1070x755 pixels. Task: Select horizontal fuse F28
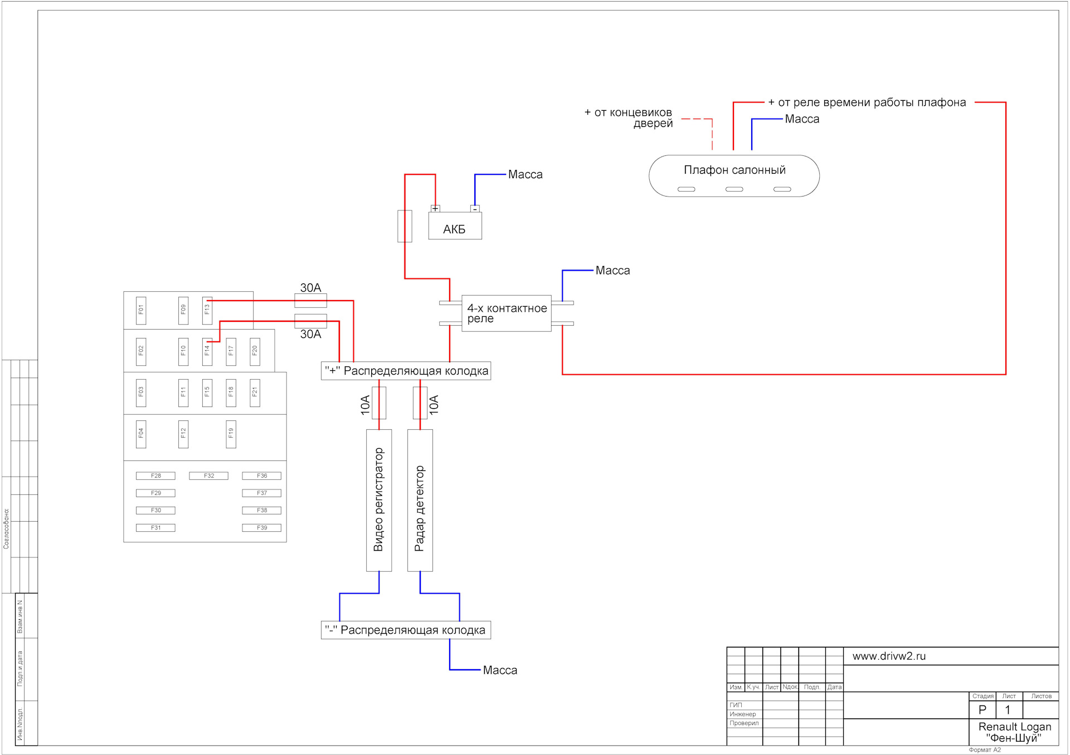(155, 475)
